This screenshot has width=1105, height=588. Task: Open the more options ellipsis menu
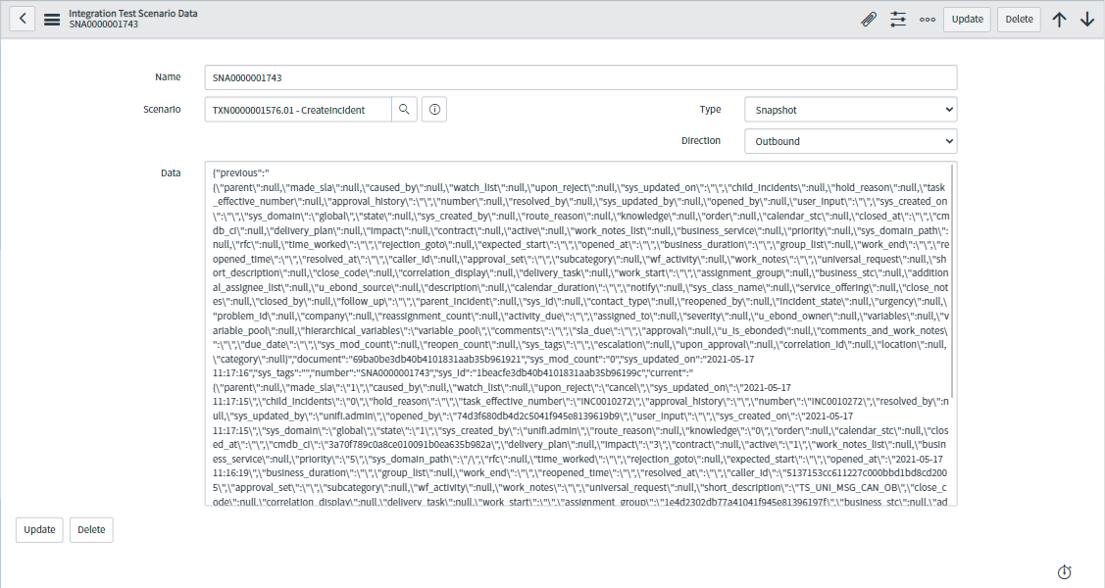(x=928, y=19)
